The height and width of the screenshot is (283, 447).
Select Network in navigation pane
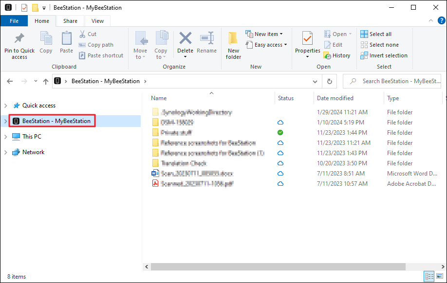pos(33,152)
